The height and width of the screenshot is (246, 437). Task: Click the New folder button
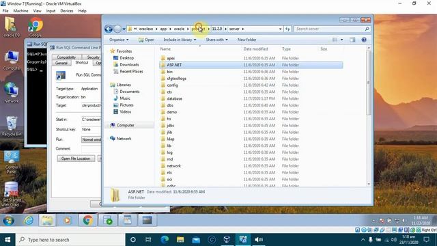click(246, 40)
